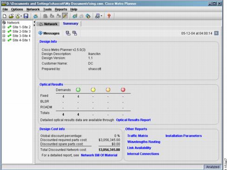The image size is (227, 170).
Task: Click the Save floppy disk icon
Action: [x=26, y=16]
